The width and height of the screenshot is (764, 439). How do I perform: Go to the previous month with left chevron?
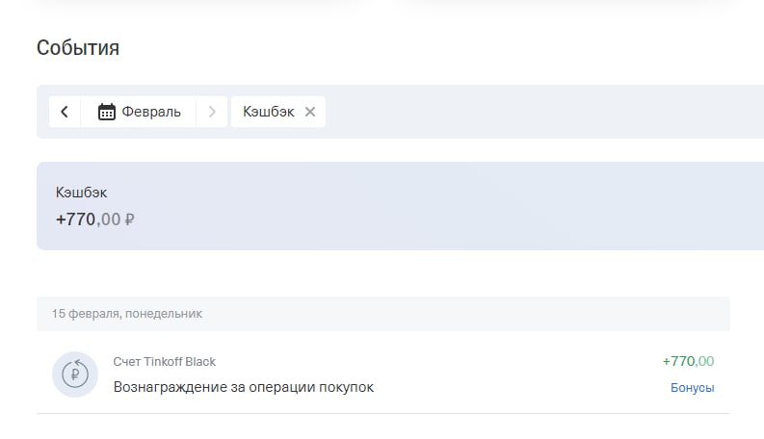click(65, 112)
